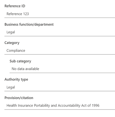115x117 pixels.
Task: Click the Reference ID input field
Action: pos(60,14)
